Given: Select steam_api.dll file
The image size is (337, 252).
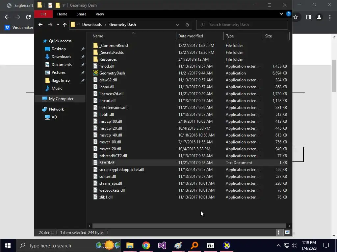Looking at the screenshot, I should coord(111,183).
